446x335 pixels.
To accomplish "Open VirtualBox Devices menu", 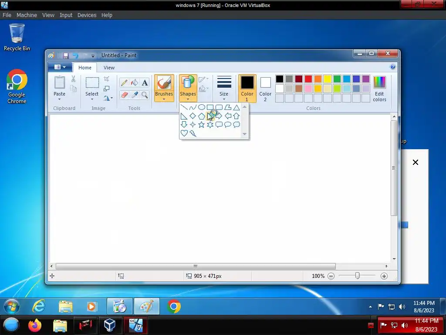I will 87,15.
